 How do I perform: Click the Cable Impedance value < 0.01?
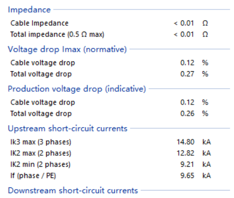pyautogui.click(x=184, y=23)
